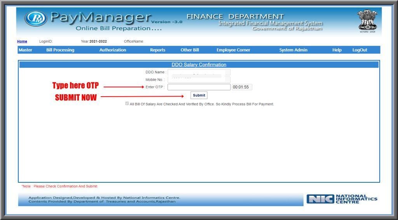398x220 pixels.
Task: Click the Mobile No. field
Action: tap(199, 80)
